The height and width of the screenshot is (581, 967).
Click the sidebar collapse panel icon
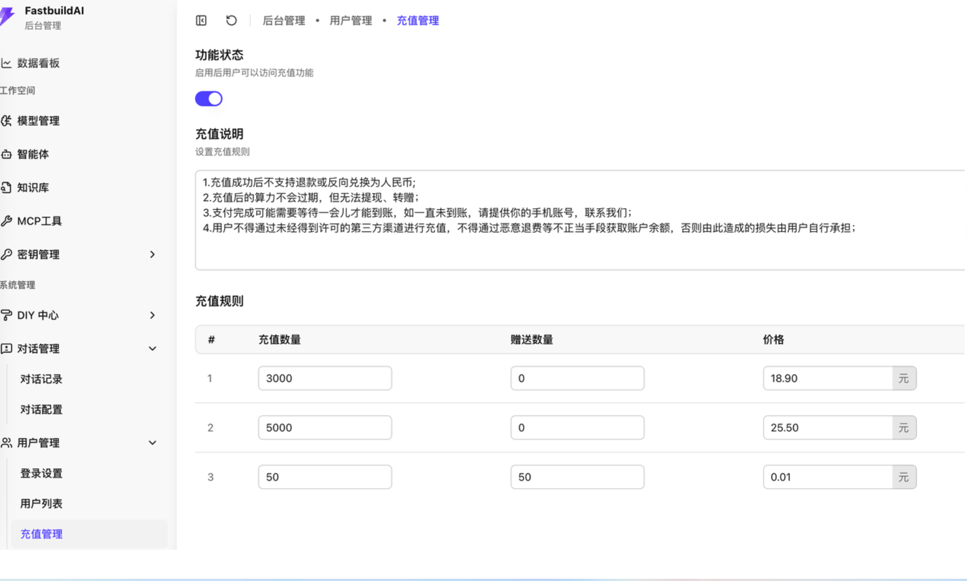click(x=201, y=20)
